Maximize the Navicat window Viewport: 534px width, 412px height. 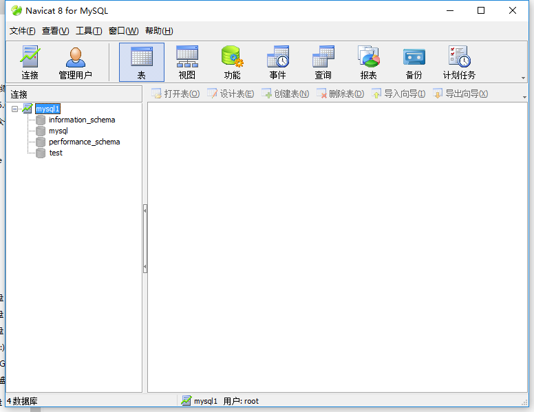click(481, 10)
